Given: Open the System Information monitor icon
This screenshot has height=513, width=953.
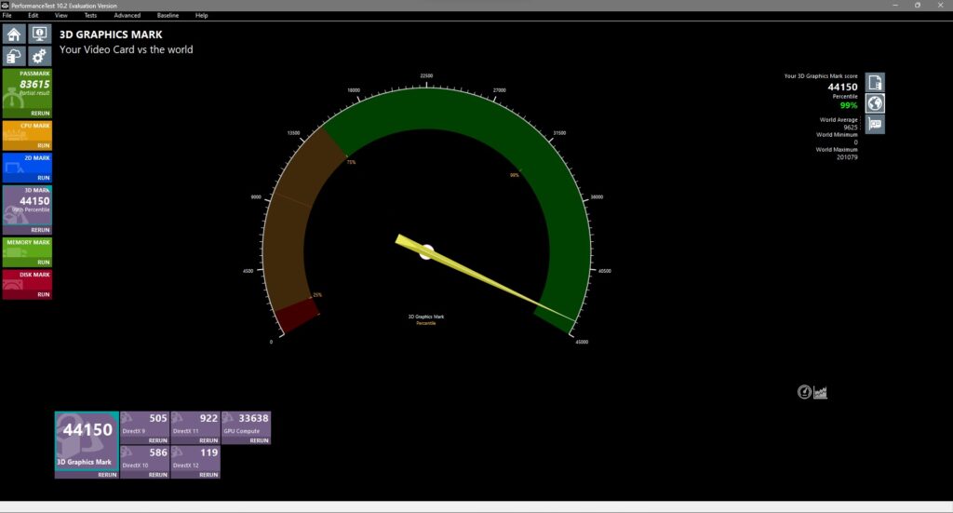Looking at the screenshot, I should (40, 34).
